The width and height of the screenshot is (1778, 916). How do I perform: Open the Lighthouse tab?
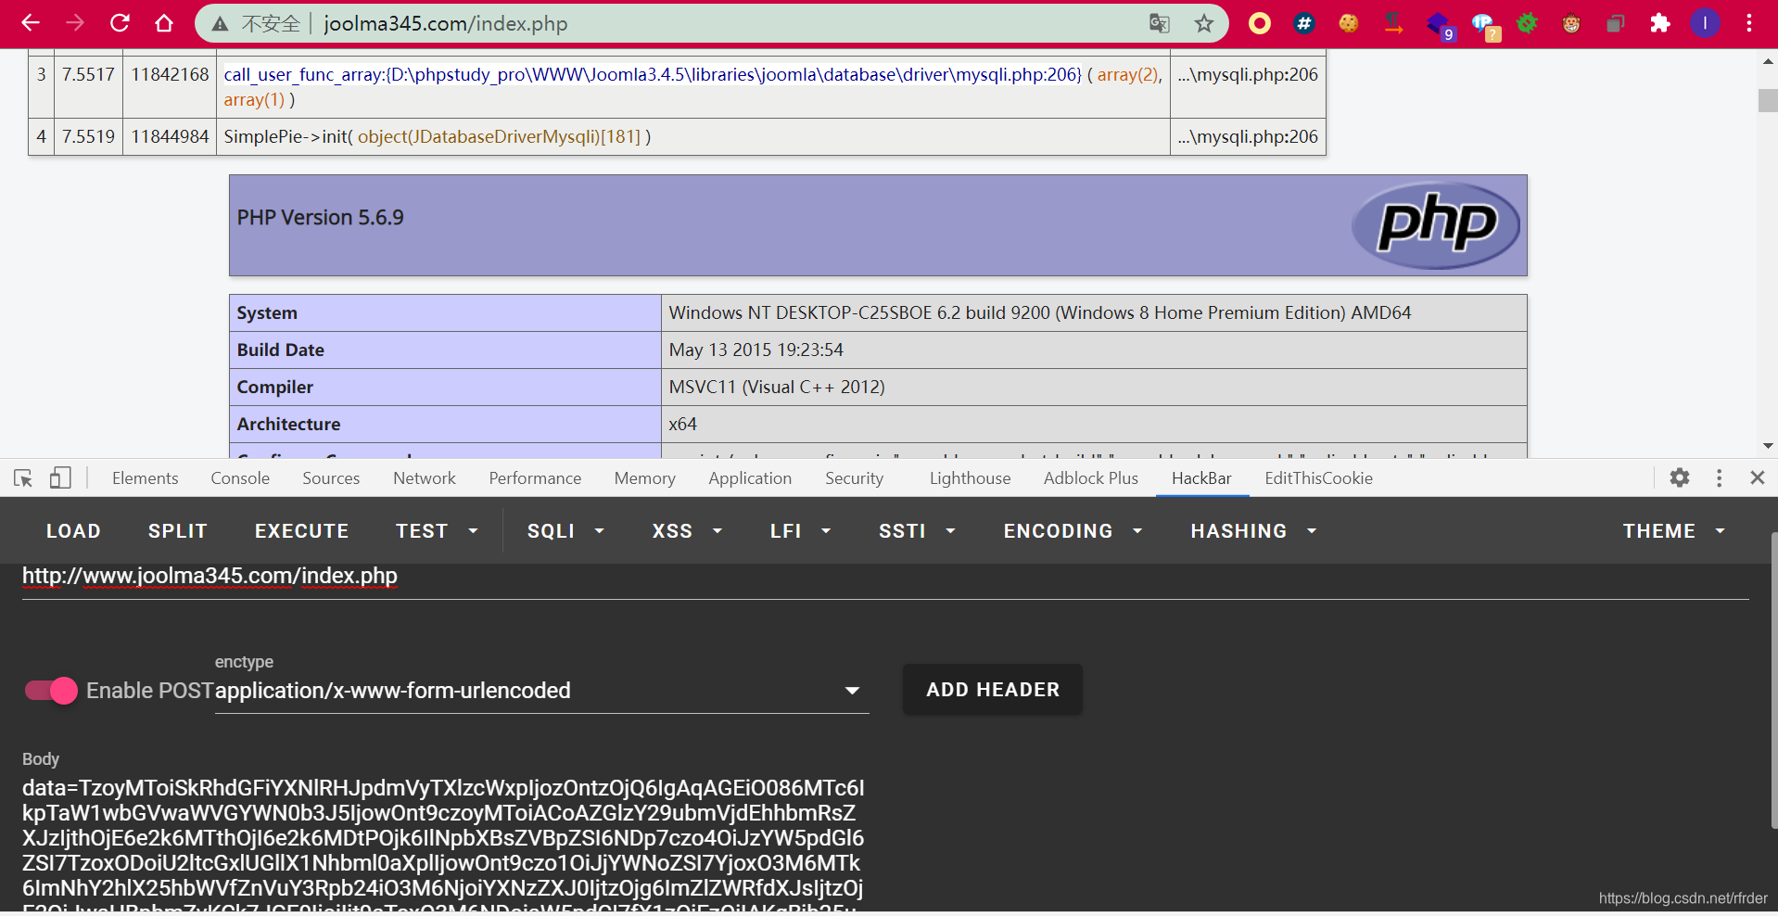970,477
